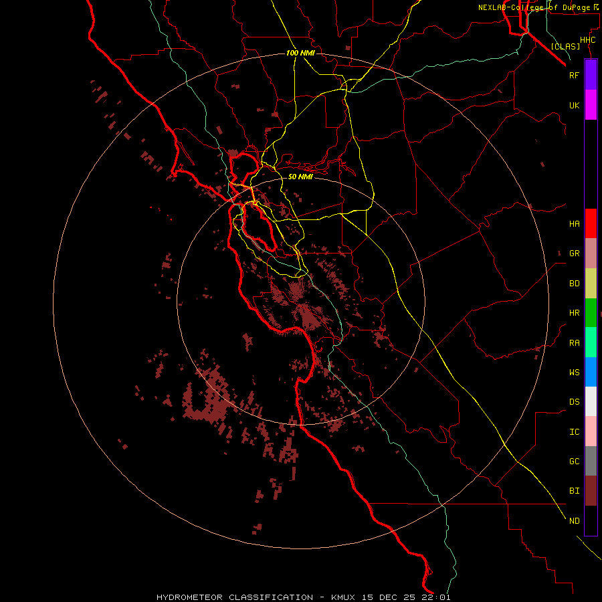Image resolution: width=602 pixels, height=602 pixels.
Task: Click the purple RF color swatch
Action: tap(591, 75)
